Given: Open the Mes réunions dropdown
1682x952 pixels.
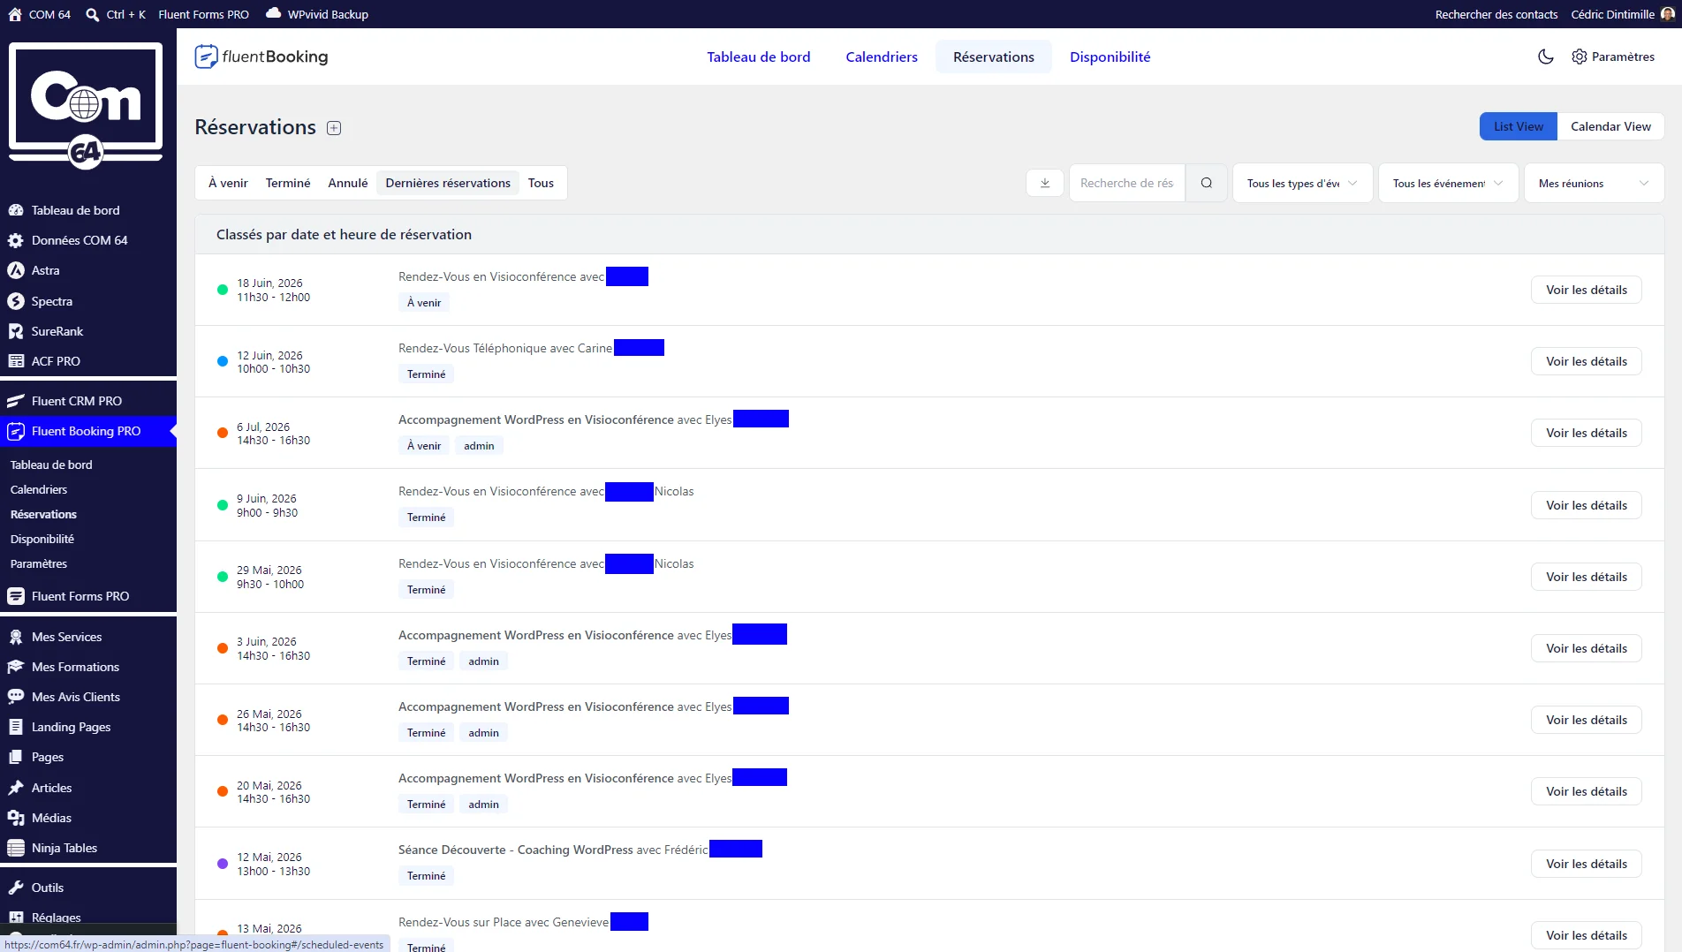Looking at the screenshot, I should [x=1594, y=183].
